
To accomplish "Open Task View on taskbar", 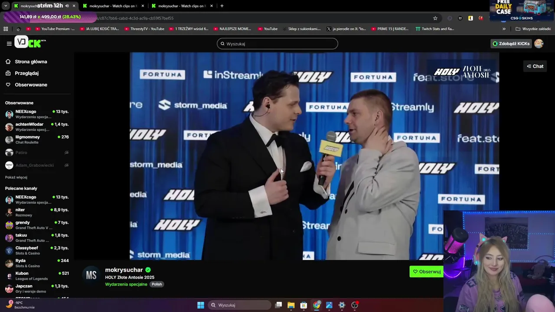I will pos(279,305).
